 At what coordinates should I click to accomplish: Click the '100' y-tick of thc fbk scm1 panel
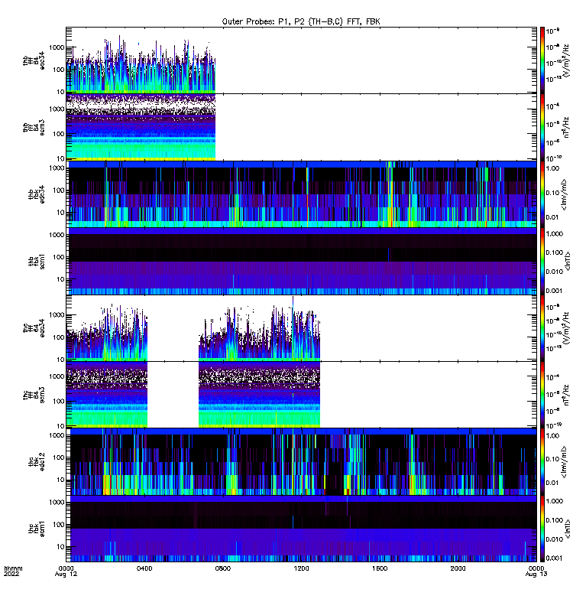pos(59,525)
